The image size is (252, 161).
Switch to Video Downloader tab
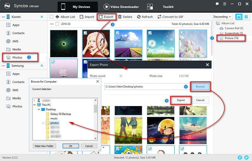[x=121, y=7]
